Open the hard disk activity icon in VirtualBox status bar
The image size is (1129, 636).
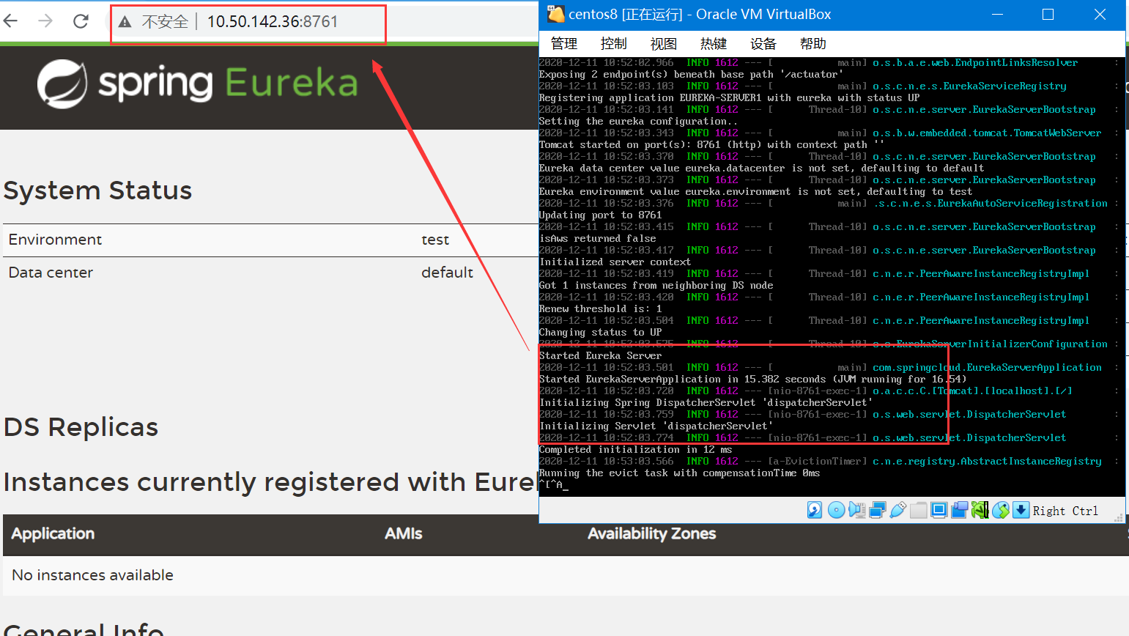(x=815, y=509)
